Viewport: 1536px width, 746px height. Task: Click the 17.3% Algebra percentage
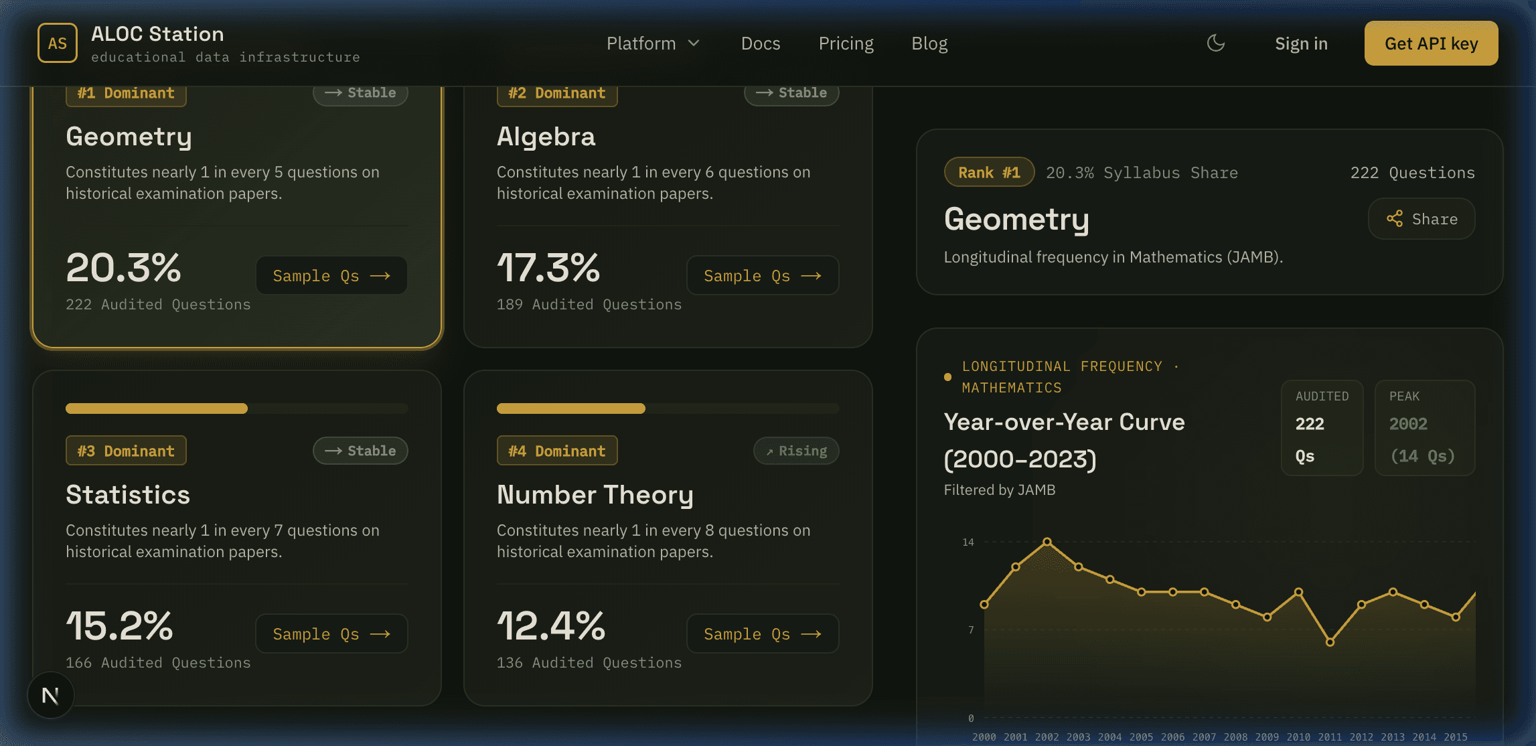coord(548,267)
